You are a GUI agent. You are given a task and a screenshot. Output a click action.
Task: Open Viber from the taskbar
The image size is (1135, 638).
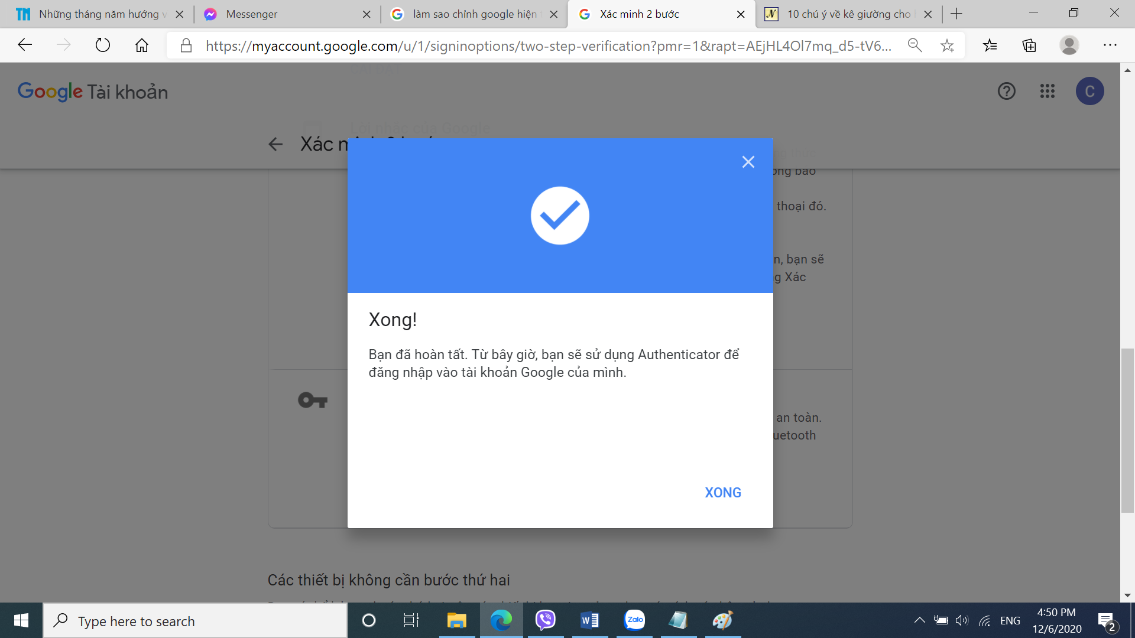[545, 620]
